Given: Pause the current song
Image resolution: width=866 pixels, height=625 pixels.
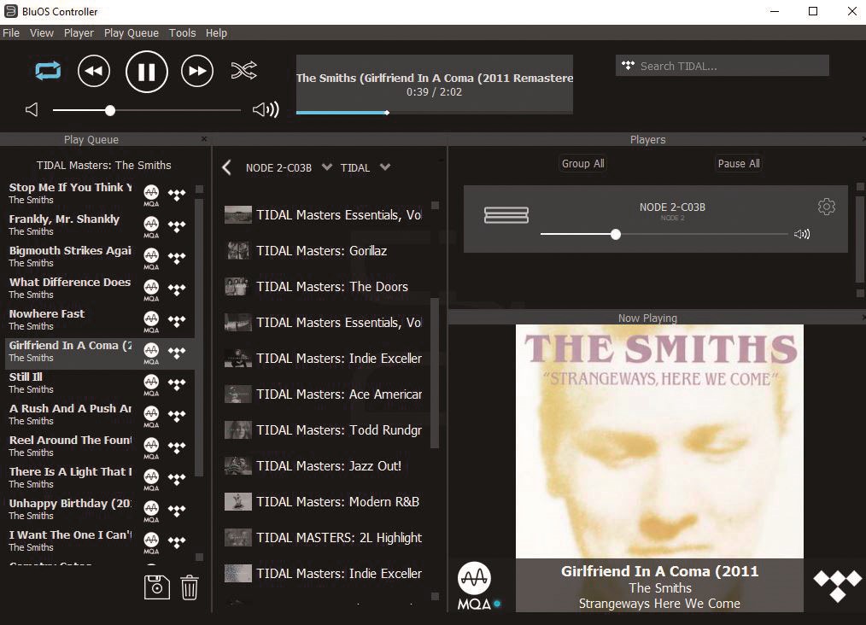Looking at the screenshot, I should (x=146, y=71).
